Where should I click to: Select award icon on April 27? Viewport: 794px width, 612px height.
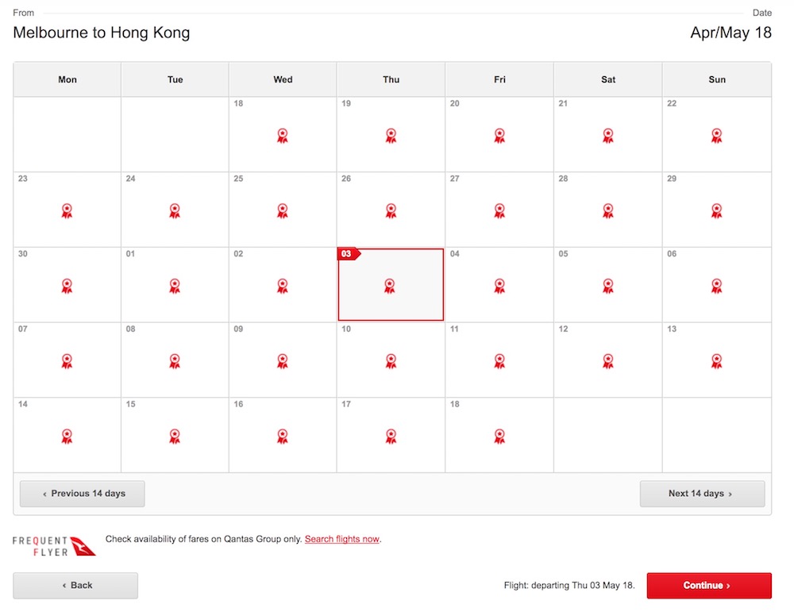(499, 210)
